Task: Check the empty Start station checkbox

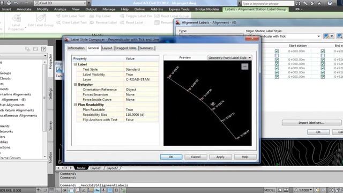Action: (x=277, y=55)
